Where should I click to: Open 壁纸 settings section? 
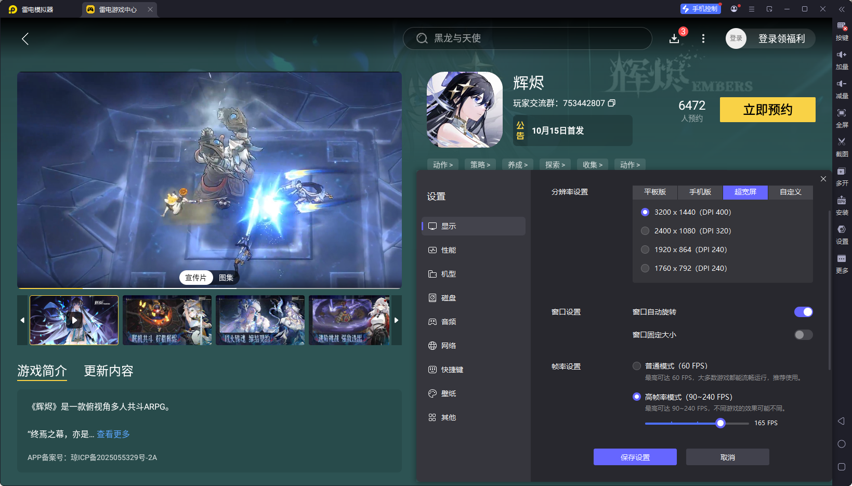474,393
